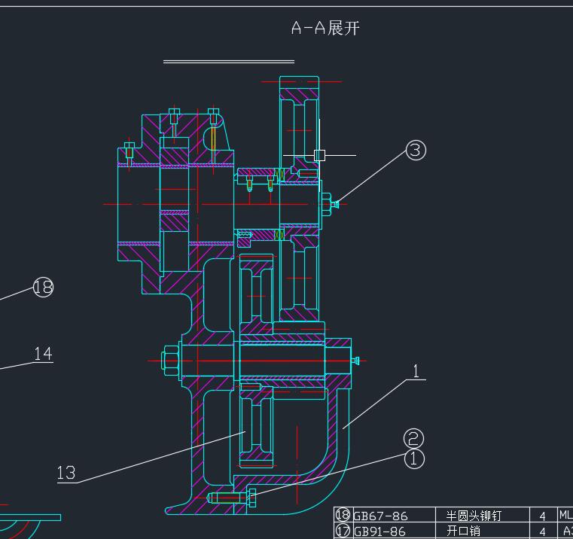Pick the circled balloon number 1
The height and width of the screenshot is (539, 573).
414,458
